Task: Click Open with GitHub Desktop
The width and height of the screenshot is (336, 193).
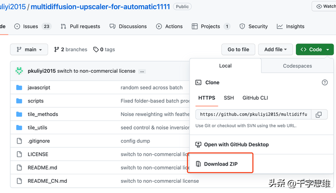Action: [x=236, y=145]
